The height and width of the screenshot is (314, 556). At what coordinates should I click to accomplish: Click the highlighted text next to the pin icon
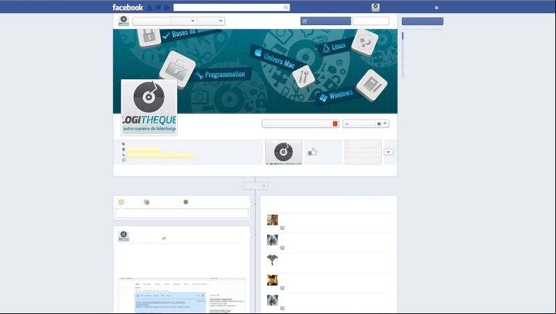(x=144, y=150)
